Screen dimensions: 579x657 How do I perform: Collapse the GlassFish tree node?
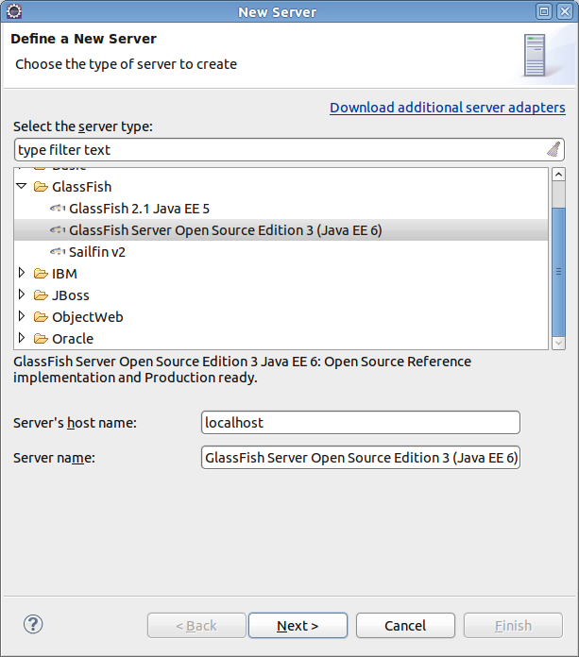point(22,186)
